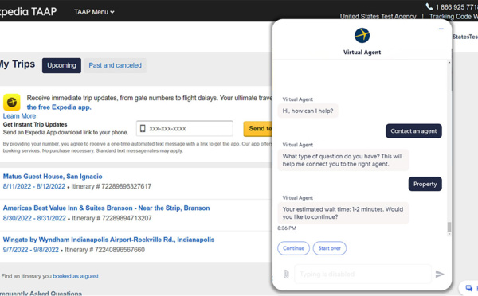The height and width of the screenshot is (296, 478).
Task: Click the 'Hi, how can I help?' message
Action: tap(308, 111)
